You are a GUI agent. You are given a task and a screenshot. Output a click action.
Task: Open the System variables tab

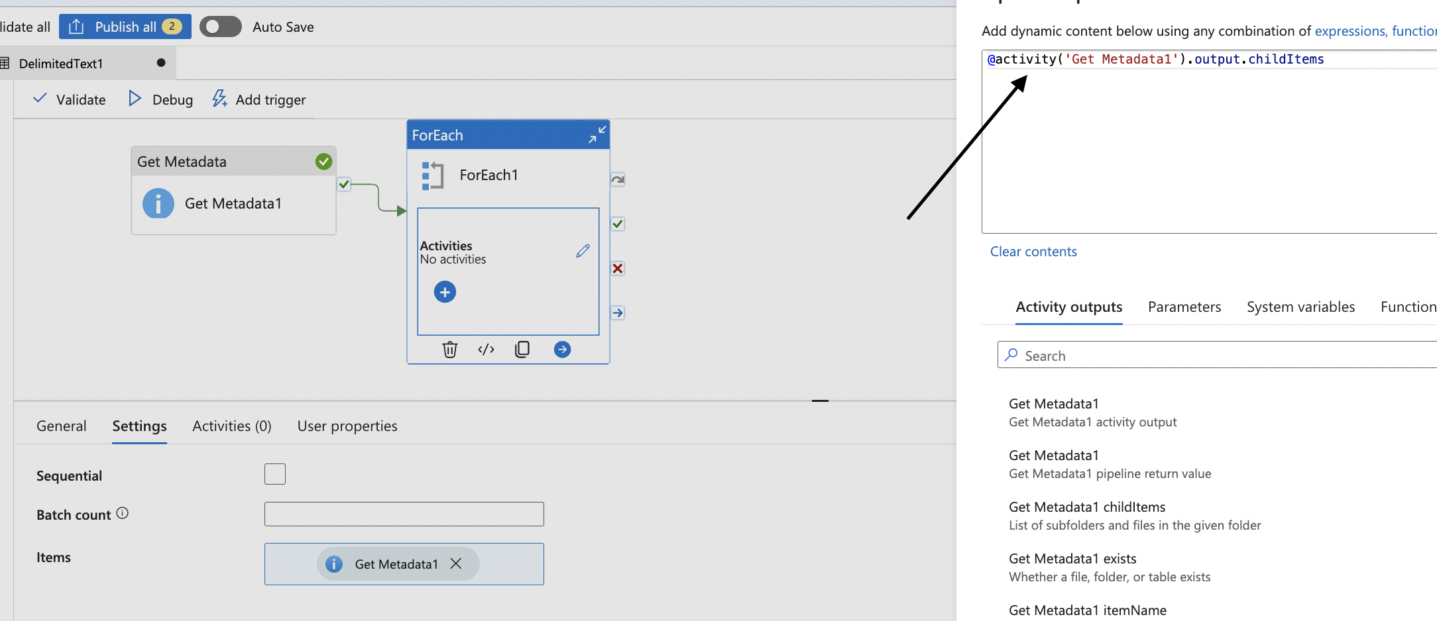[1300, 307]
